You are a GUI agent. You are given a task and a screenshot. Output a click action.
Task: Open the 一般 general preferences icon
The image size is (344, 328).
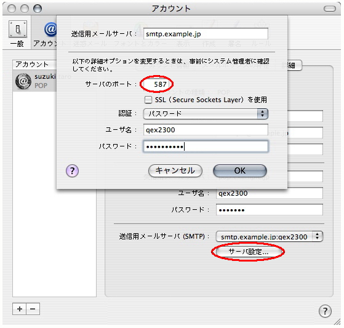[18, 29]
